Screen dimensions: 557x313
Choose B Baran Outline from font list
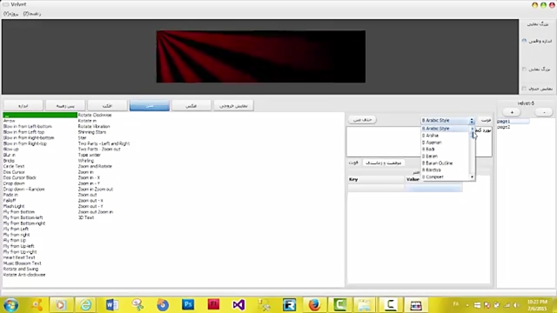(438, 163)
